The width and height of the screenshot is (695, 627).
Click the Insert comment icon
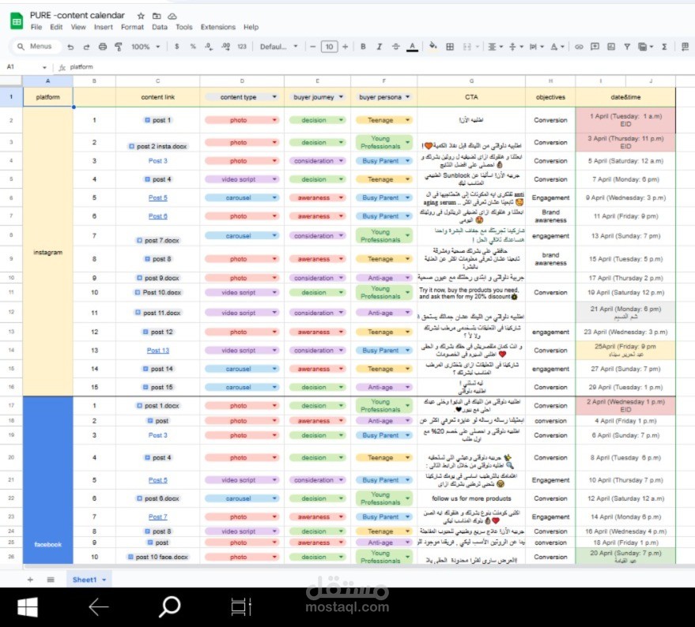coord(595,47)
